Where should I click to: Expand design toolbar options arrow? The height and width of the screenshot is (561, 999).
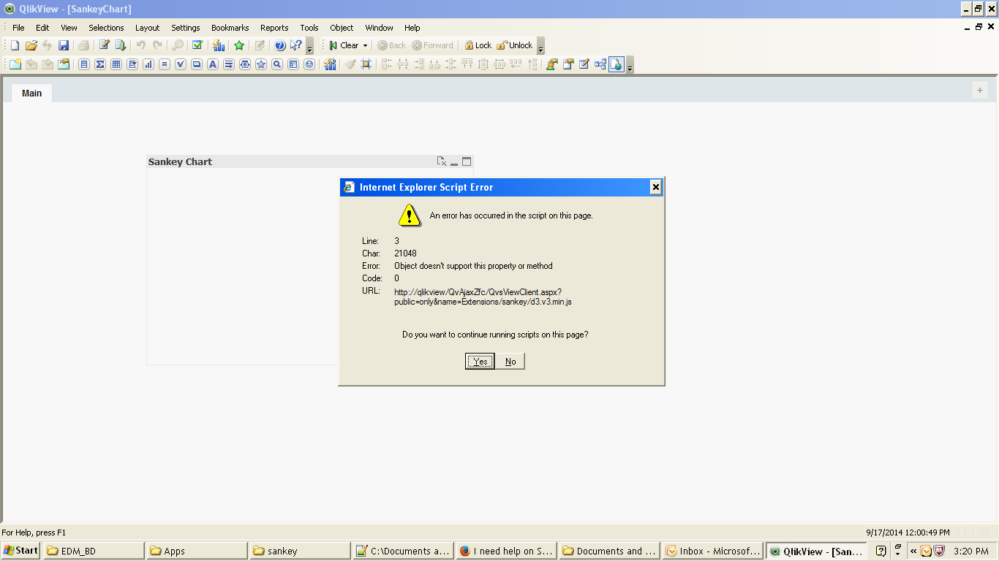tap(630, 65)
